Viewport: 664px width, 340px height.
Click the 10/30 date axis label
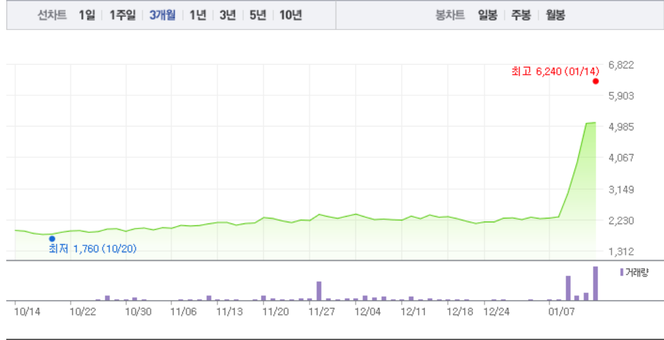pos(137,312)
